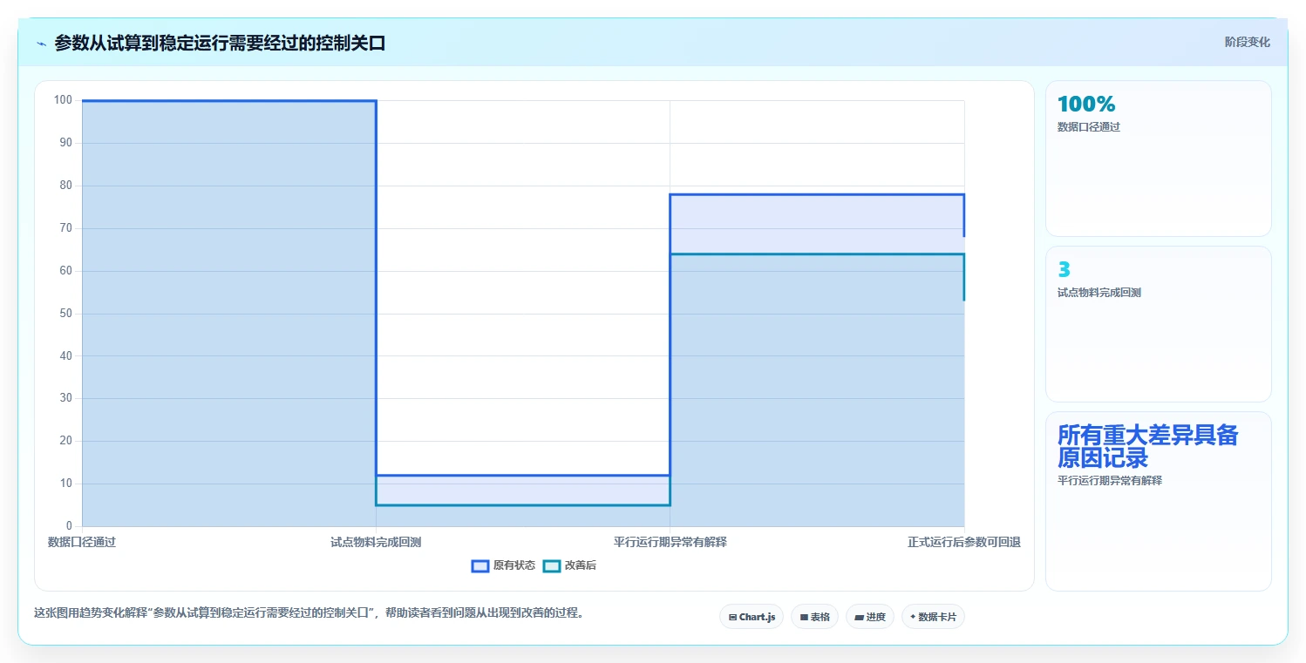This screenshot has width=1306, height=663.
Task: Click the 试点物料完成回测 card caption
Action: (1099, 293)
